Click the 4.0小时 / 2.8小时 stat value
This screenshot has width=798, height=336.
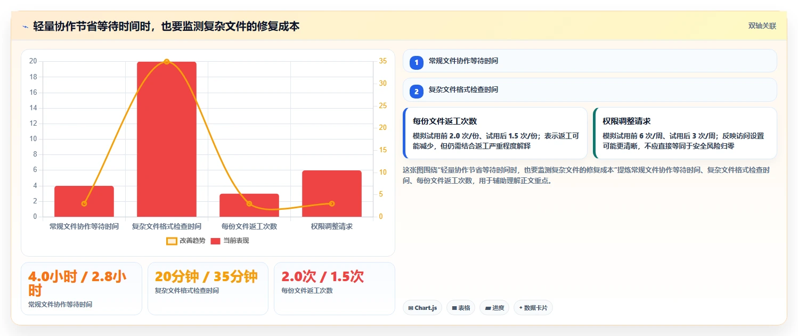pos(77,283)
